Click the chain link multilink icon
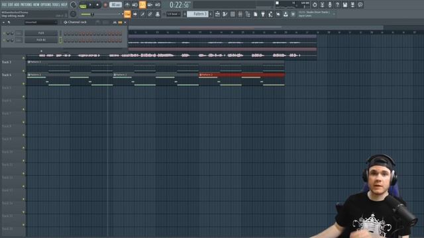 150,14
